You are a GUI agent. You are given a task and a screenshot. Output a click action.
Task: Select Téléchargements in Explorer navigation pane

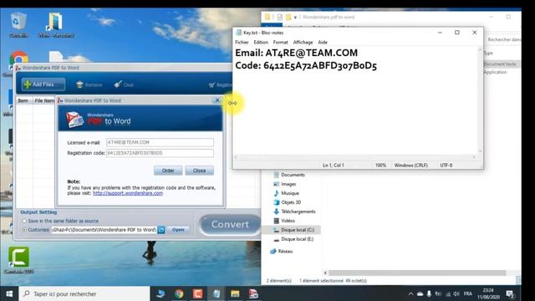[298, 212]
